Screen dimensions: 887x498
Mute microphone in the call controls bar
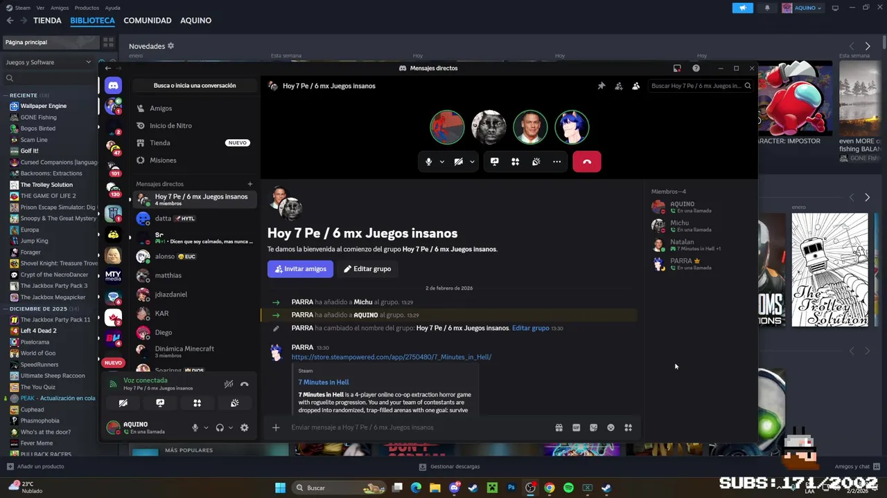[x=428, y=162]
